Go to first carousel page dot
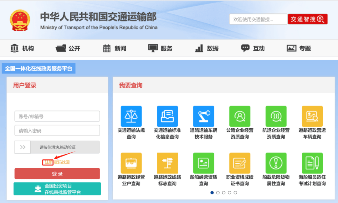The height and width of the screenshot is (203, 338). (212, 193)
